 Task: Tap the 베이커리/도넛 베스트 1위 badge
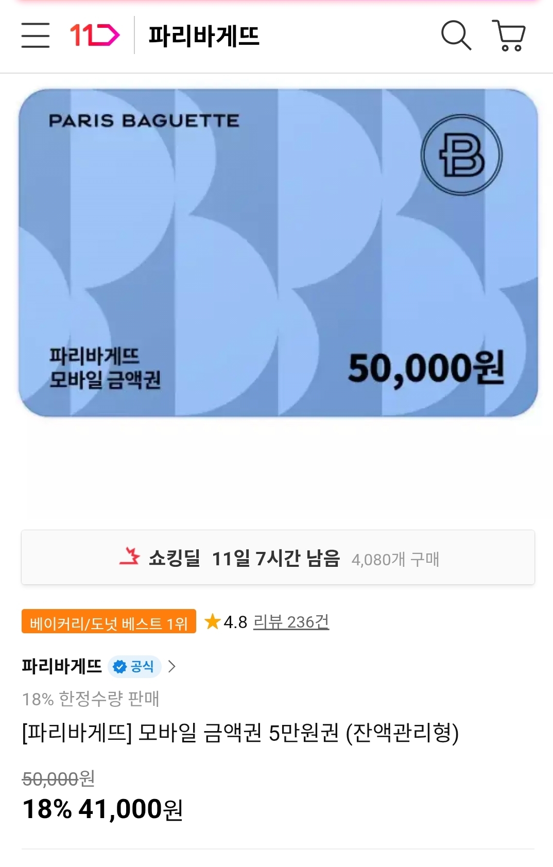coord(109,622)
